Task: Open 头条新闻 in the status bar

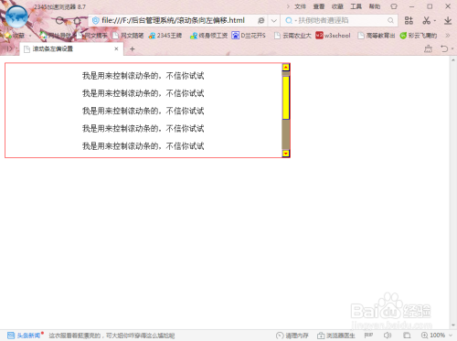Action: [x=25, y=336]
